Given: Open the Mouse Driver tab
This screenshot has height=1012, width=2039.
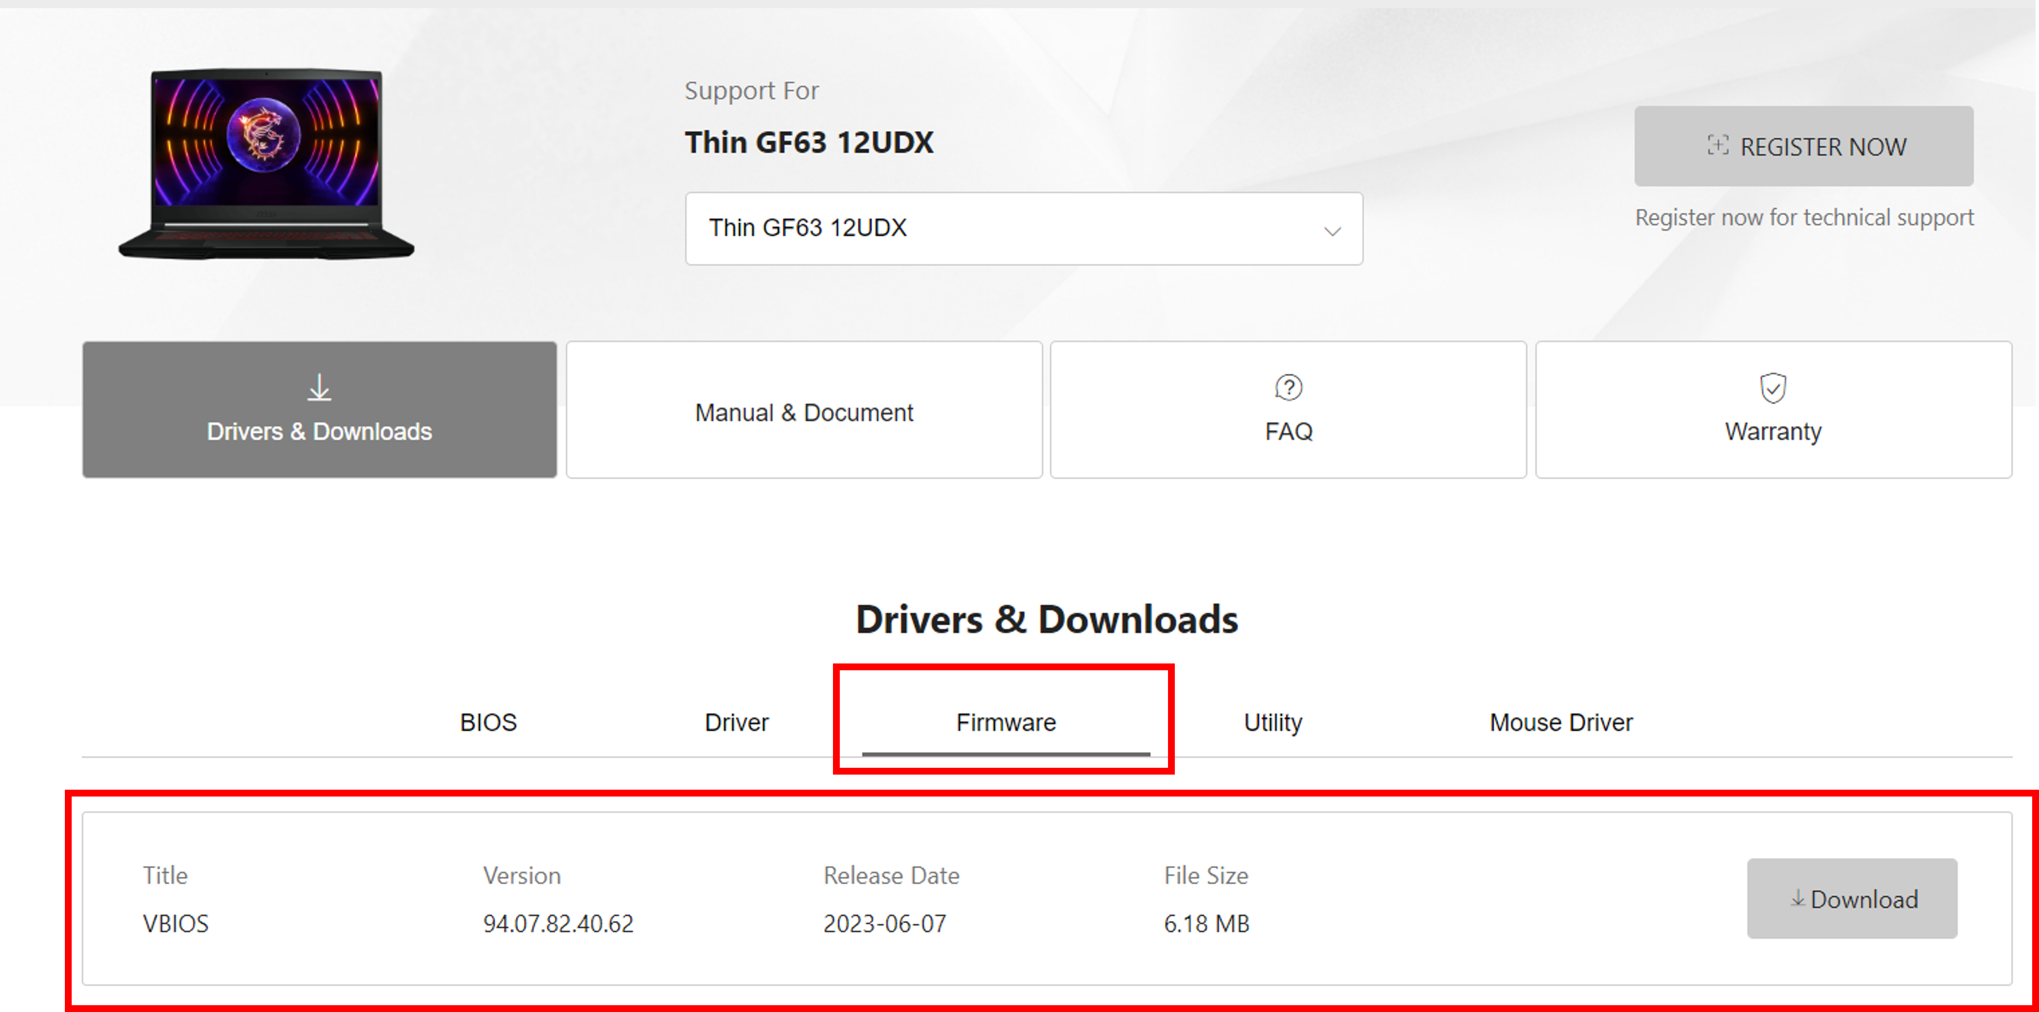Looking at the screenshot, I should pyautogui.click(x=1560, y=721).
